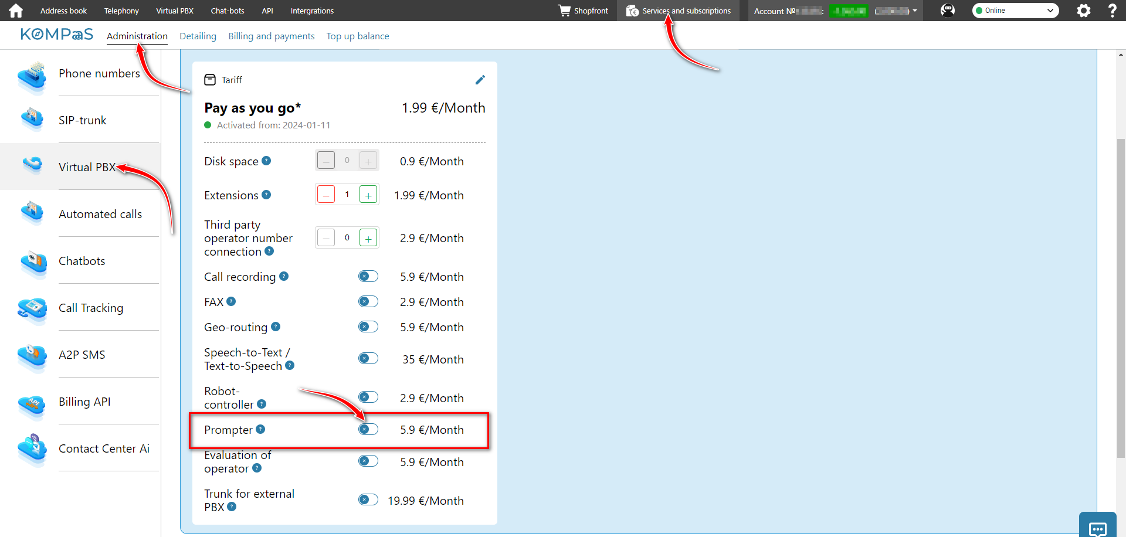1126x537 pixels.
Task: Switch to Billing and payments tab
Action: pyautogui.click(x=272, y=36)
